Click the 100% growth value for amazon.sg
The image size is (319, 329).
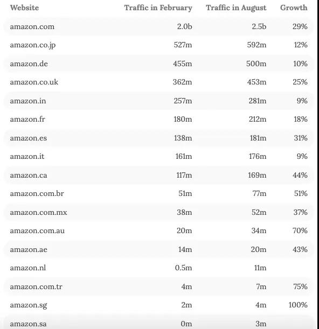[298, 305]
